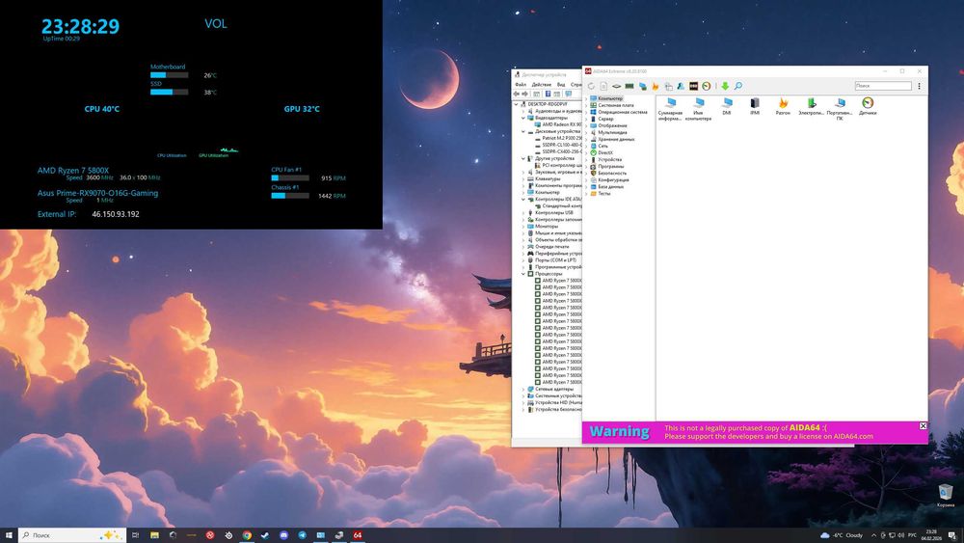964x543 pixels.
Task: Open the Windows Start menu
Action: click(9, 535)
